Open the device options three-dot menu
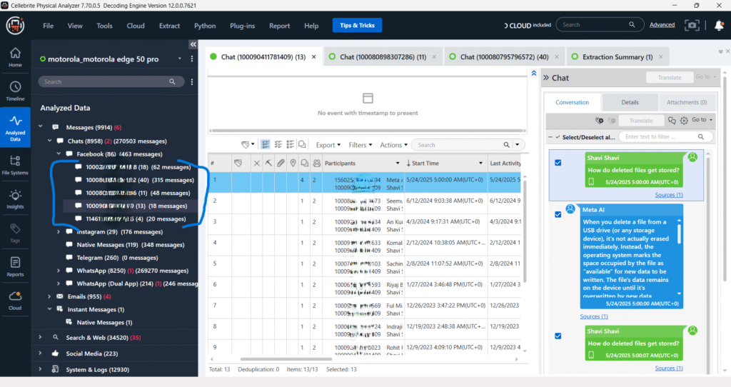 pos(191,59)
